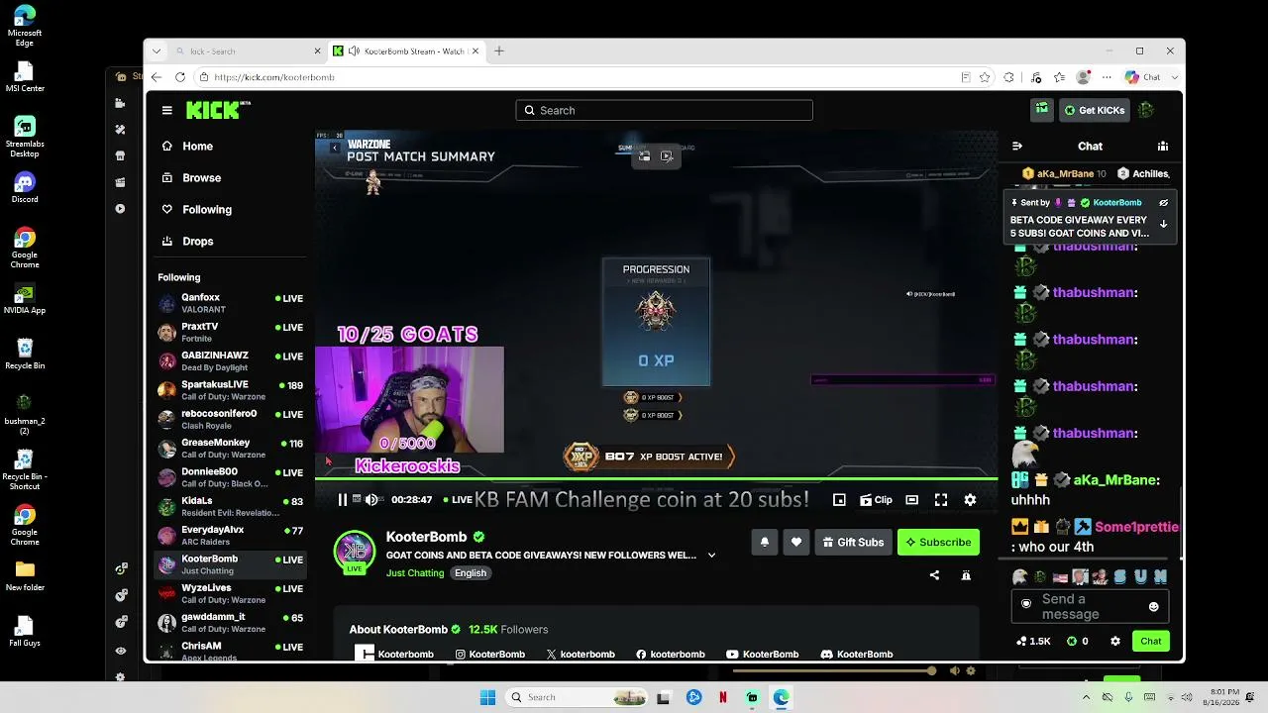Click the report stream icon

[x=966, y=575]
